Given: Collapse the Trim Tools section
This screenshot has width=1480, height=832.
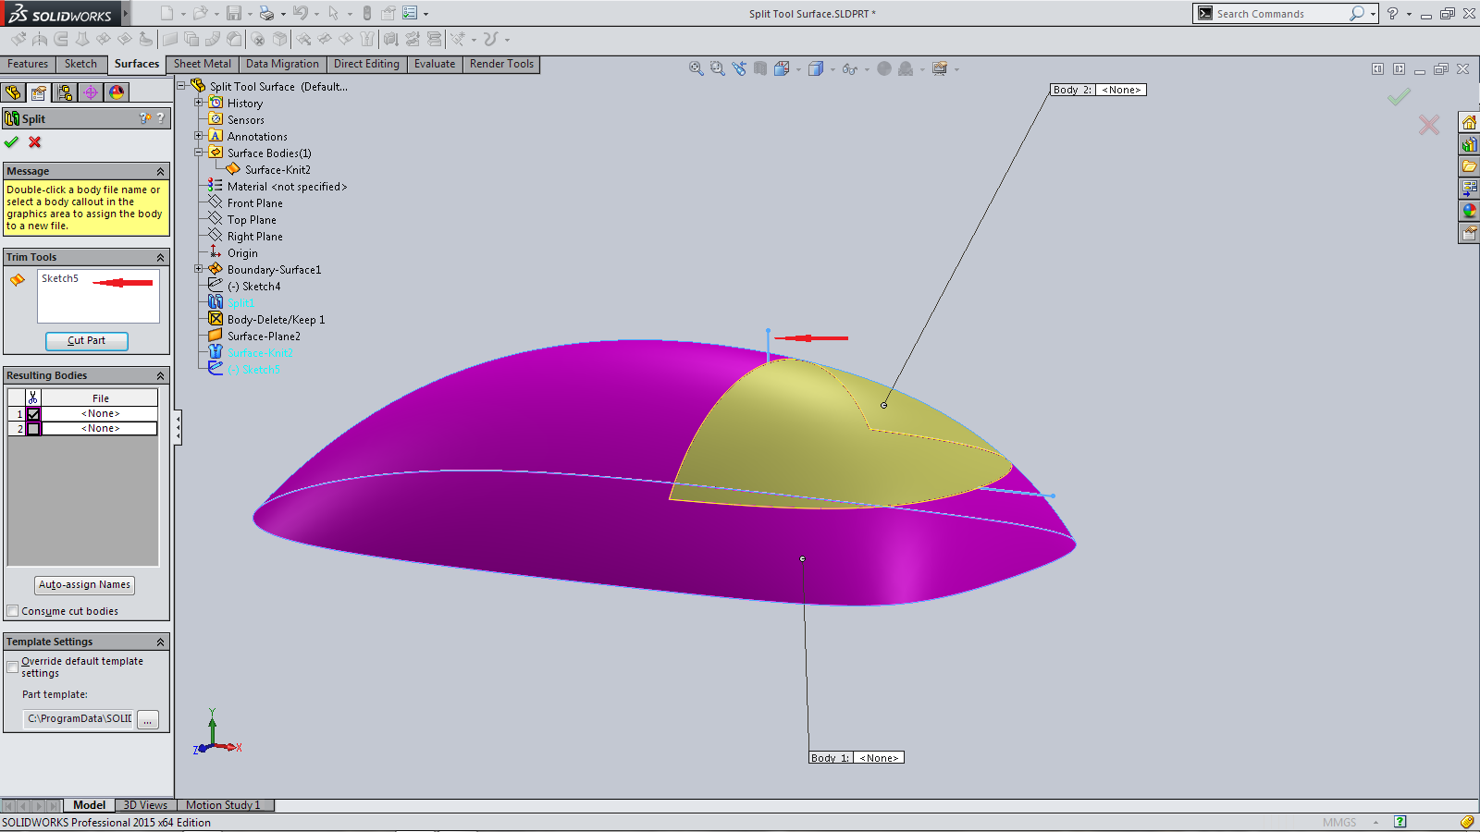Looking at the screenshot, I should pos(160,257).
